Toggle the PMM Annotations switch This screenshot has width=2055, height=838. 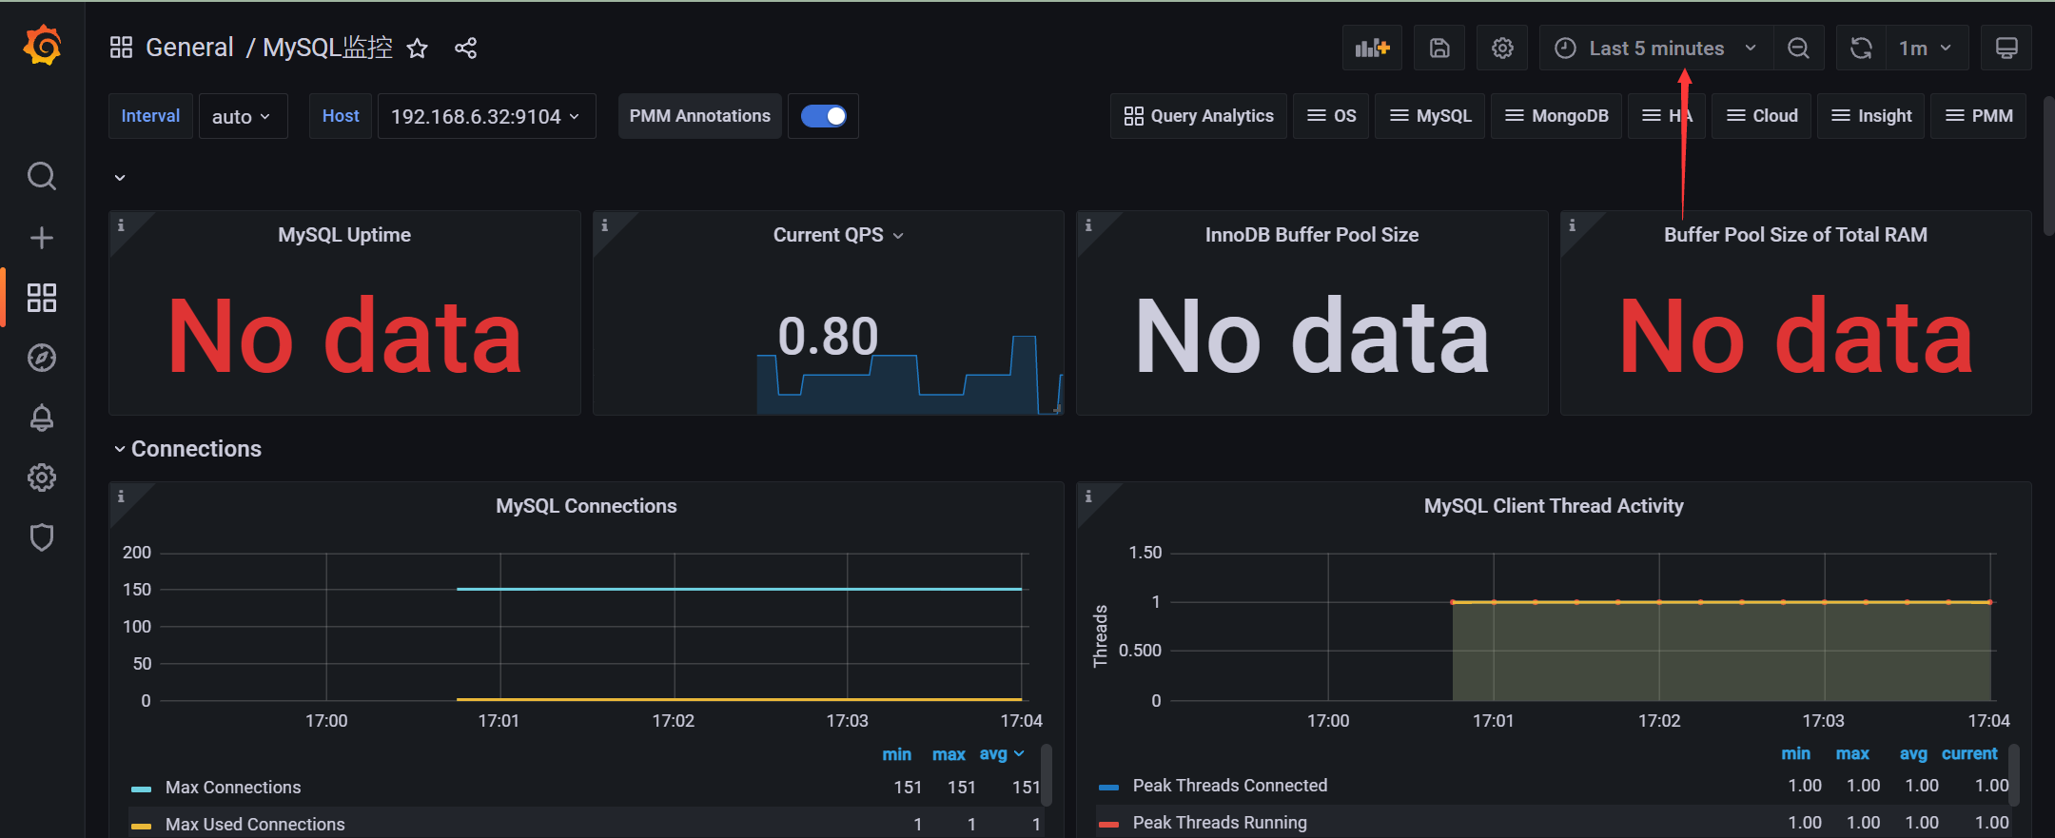pos(824,116)
